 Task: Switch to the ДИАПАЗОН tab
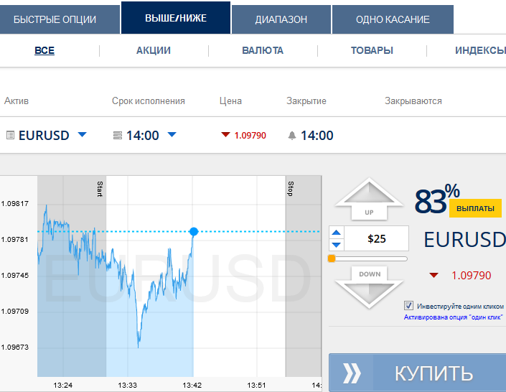(x=281, y=19)
